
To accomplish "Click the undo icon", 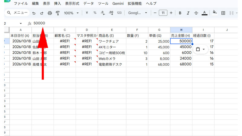I will pyautogui.click(x=34, y=13).
